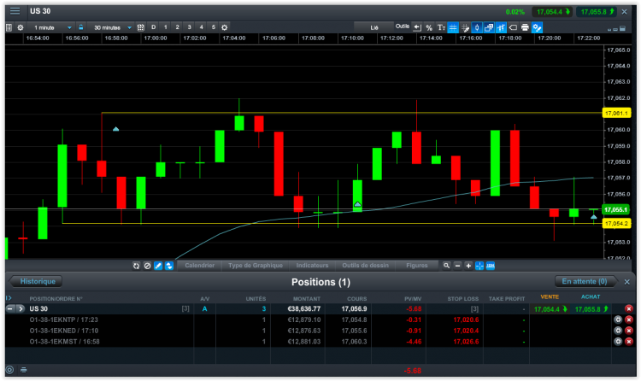The image size is (641, 381).
Task: Open the Indicateurs tab
Action: click(x=312, y=266)
